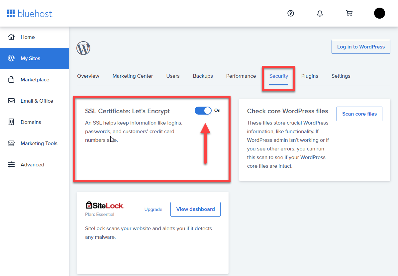Open the shopping cart icon

click(x=349, y=13)
